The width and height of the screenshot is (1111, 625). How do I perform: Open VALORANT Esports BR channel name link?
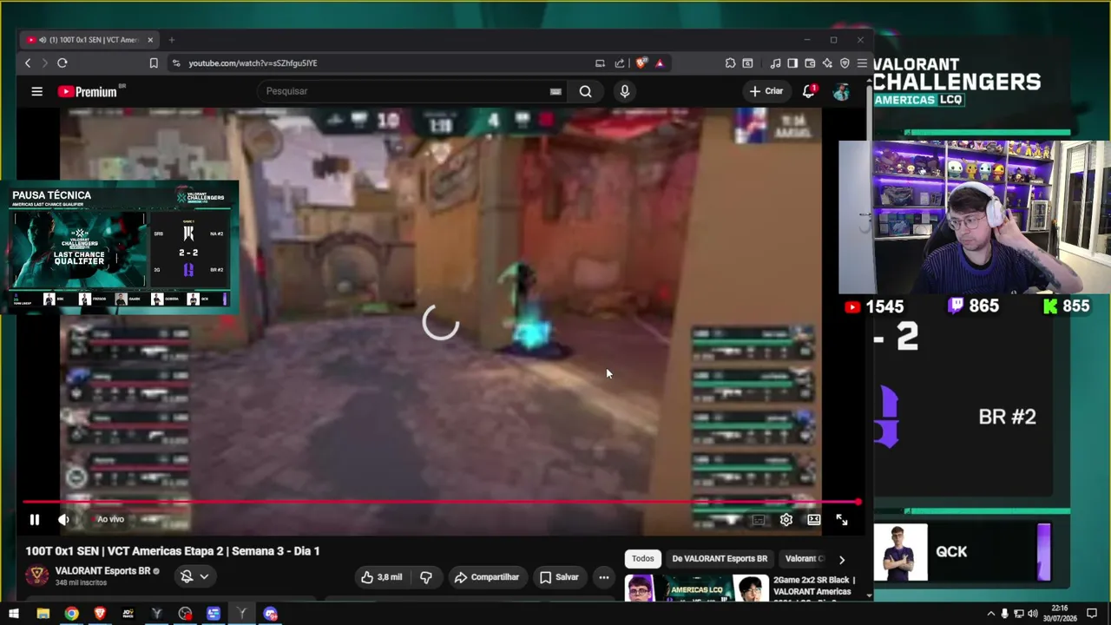102,571
